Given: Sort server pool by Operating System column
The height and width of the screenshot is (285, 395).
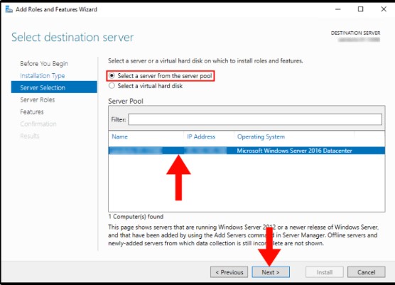Looking at the screenshot, I should pos(261,137).
